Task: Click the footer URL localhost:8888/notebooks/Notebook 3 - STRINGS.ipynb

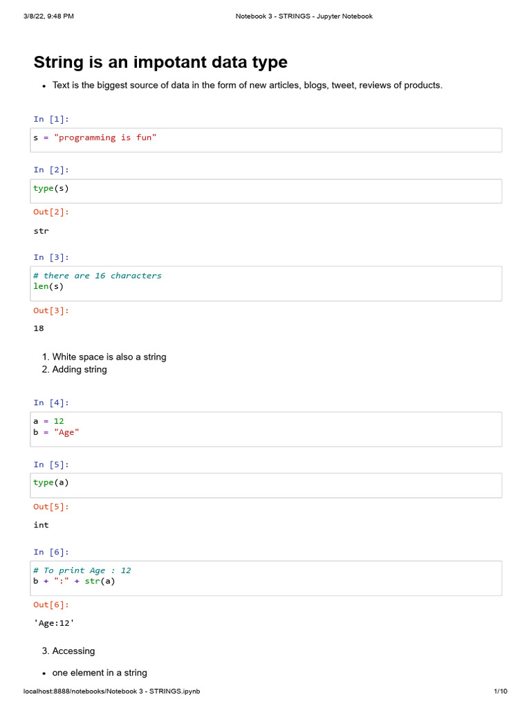Action: point(111,691)
